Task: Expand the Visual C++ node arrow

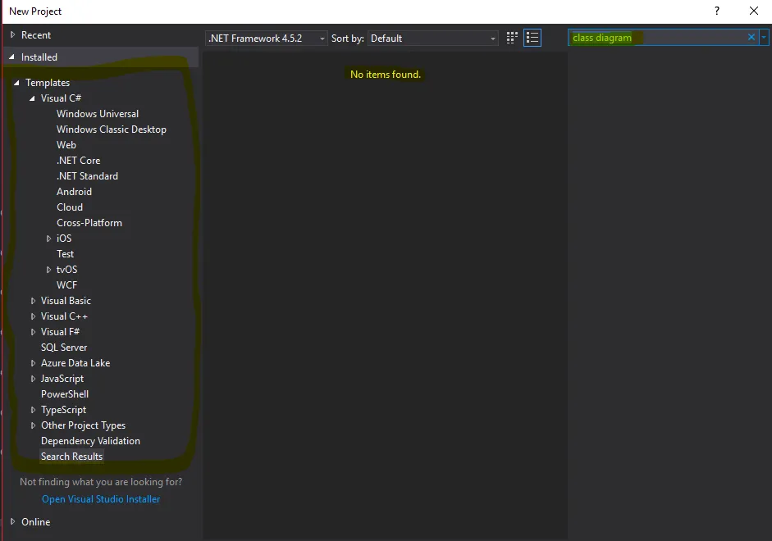Action: (x=33, y=316)
